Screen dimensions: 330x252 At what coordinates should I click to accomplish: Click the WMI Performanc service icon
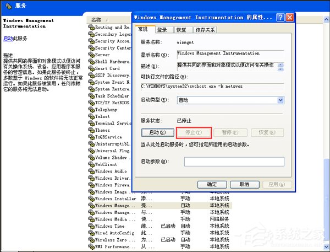[x=91, y=246]
